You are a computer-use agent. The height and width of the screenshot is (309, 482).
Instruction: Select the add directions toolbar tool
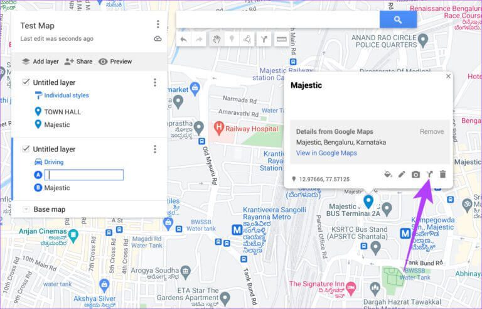pyautogui.click(x=264, y=40)
